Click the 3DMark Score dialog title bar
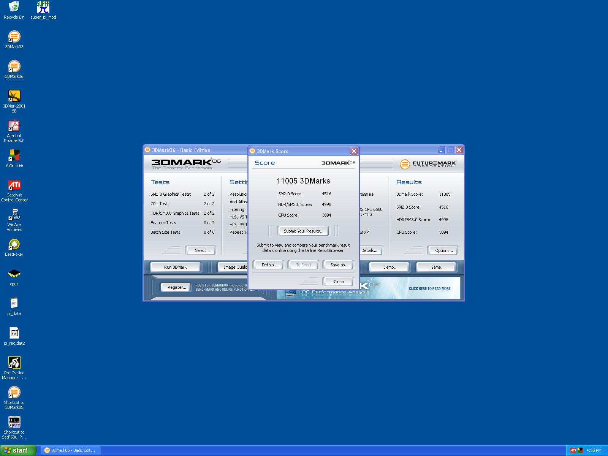This screenshot has height=456, width=608. tap(303, 151)
